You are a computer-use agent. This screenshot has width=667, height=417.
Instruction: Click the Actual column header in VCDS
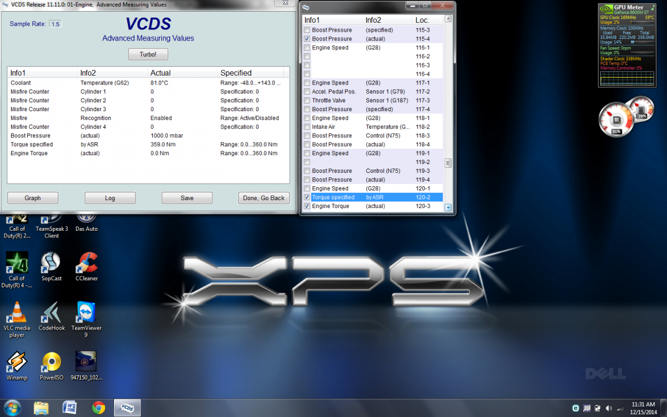182,73
